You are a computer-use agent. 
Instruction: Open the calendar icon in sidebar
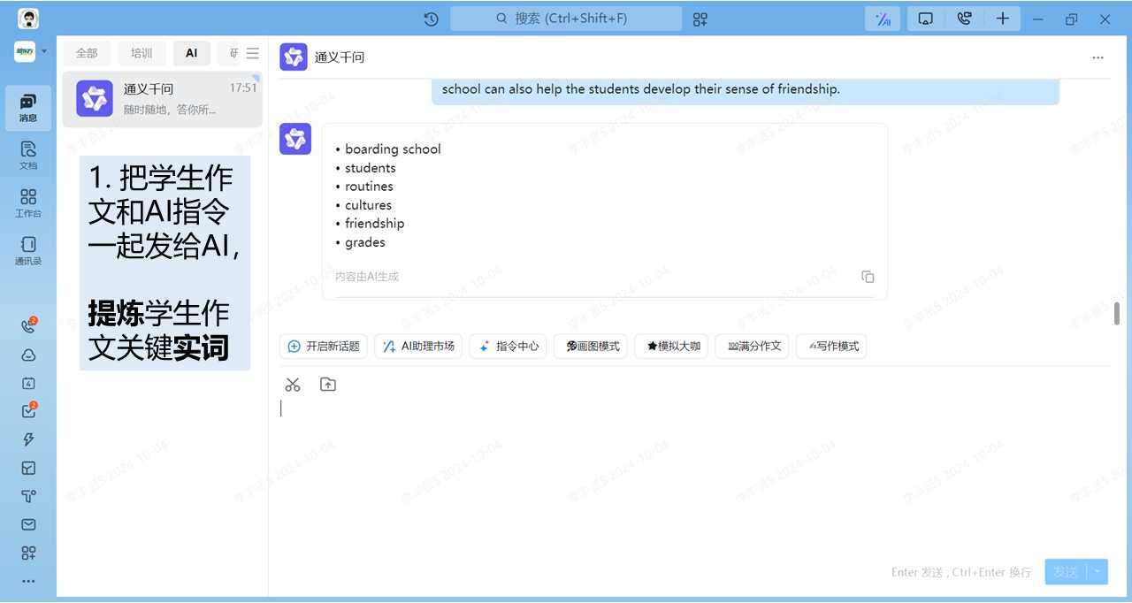coord(28,383)
